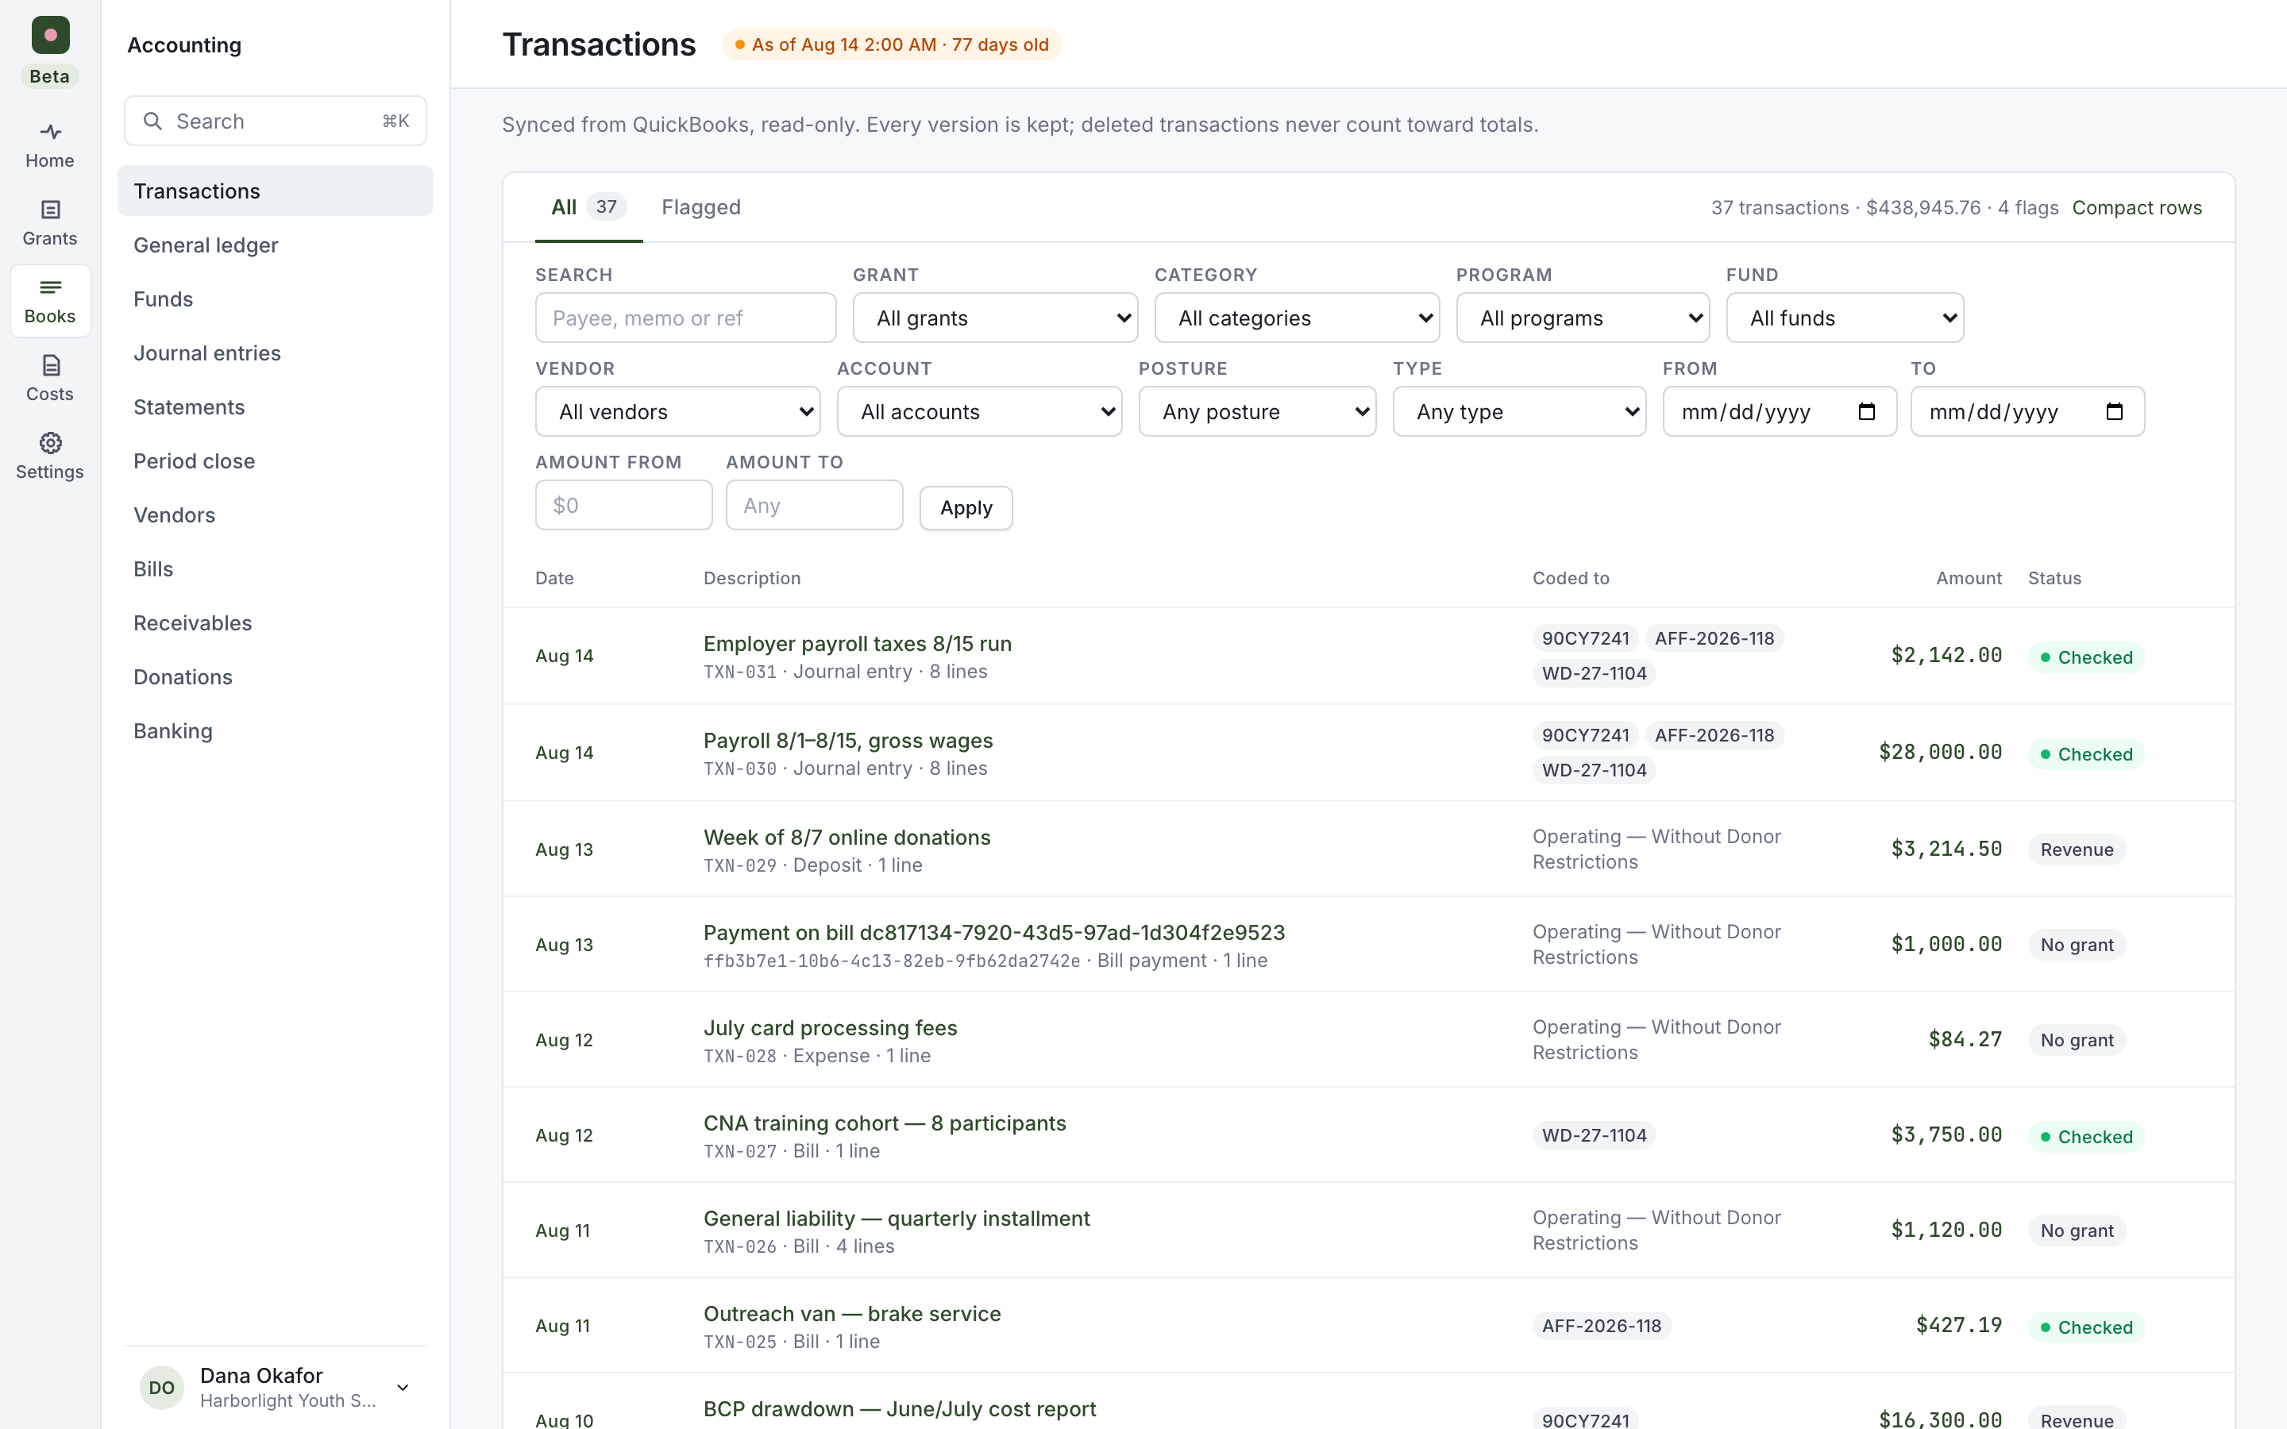Toggle Compact rows view

pyautogui.click(x=2136, y=207)
